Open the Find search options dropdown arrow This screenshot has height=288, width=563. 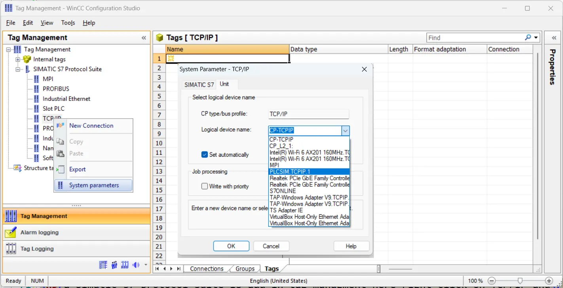pyautogui.click(x=536, y=38)
